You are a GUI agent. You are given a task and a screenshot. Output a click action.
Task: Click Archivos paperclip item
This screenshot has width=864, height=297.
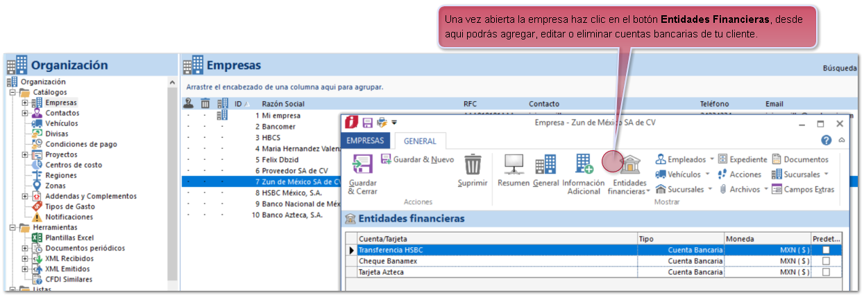(x=739, y=189)
